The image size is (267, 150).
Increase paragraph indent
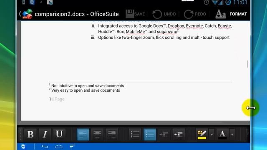tap(179, 134)
